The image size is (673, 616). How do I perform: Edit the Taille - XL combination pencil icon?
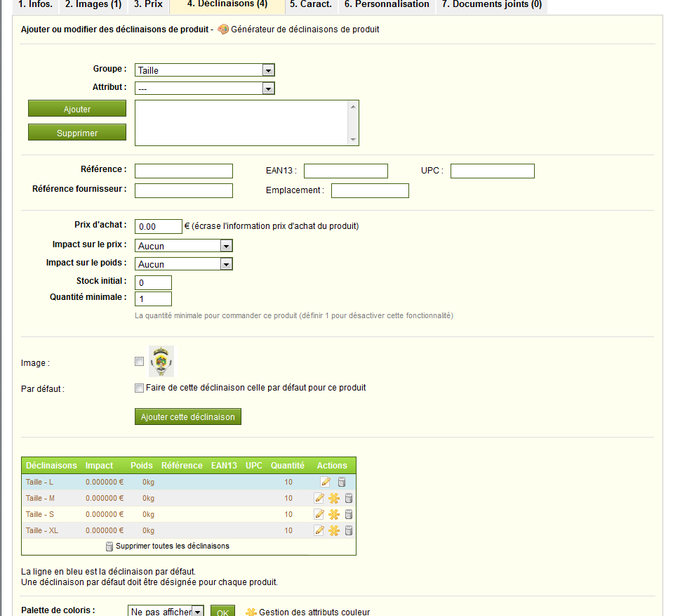coord(319,530)
